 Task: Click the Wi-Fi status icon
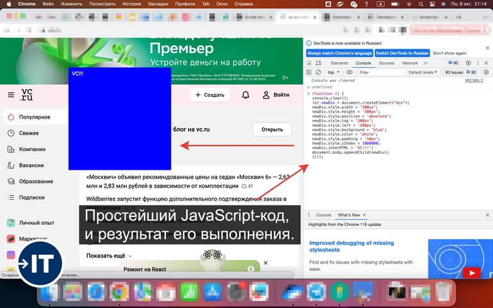click(x=408, y=4)
